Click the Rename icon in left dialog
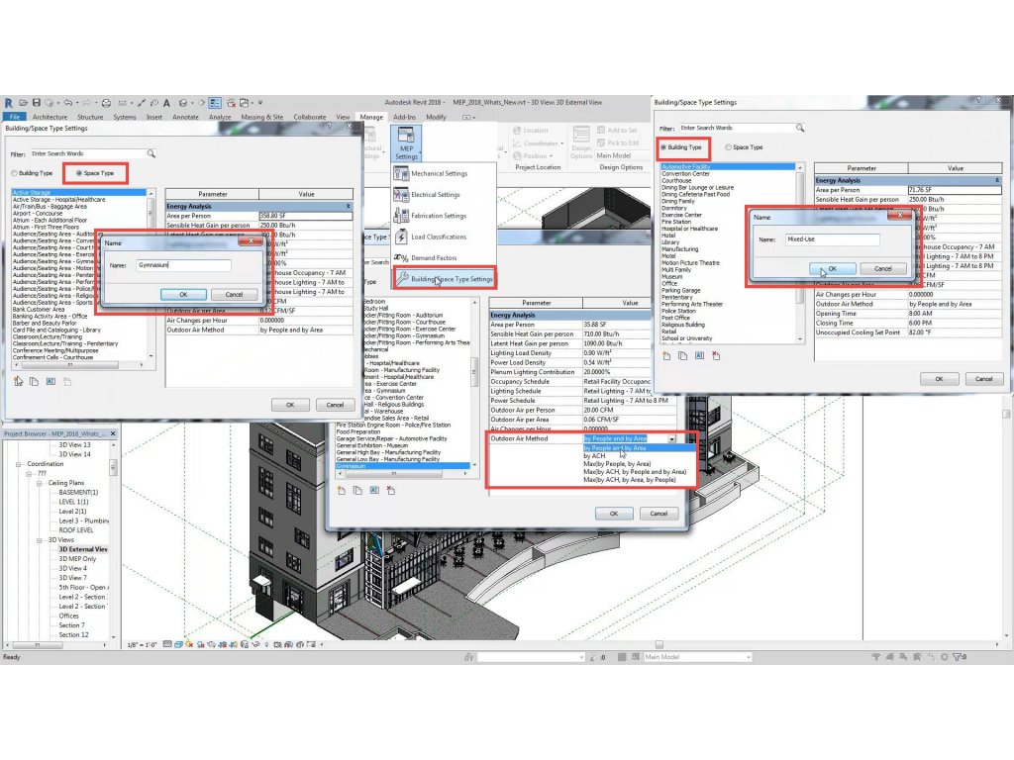The height and width of the screenshot is (760, 1014). click(x=51, y=381)
